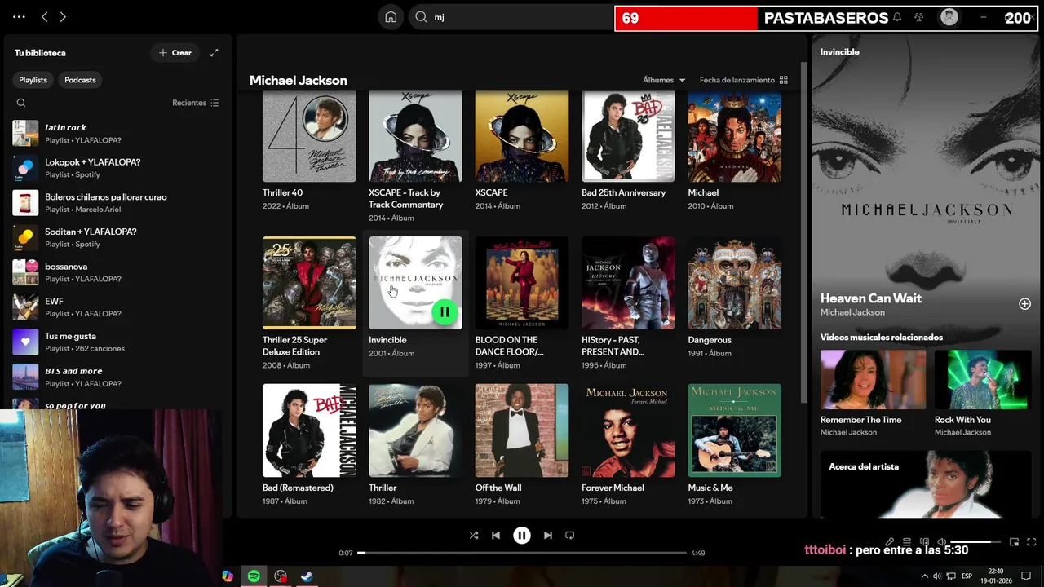The width and height of the screenshot is (1044, 587).
Task: Click the Michael Jackson page heading
Action: point(299,80)
